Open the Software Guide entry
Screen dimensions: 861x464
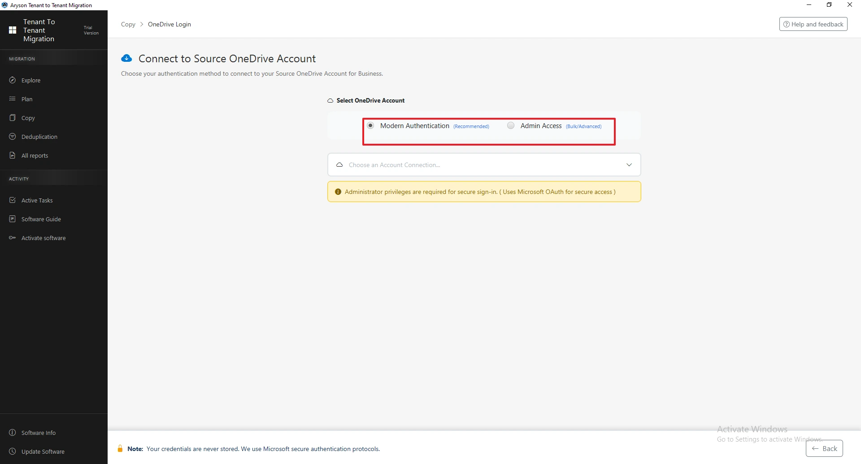[54, 219]
